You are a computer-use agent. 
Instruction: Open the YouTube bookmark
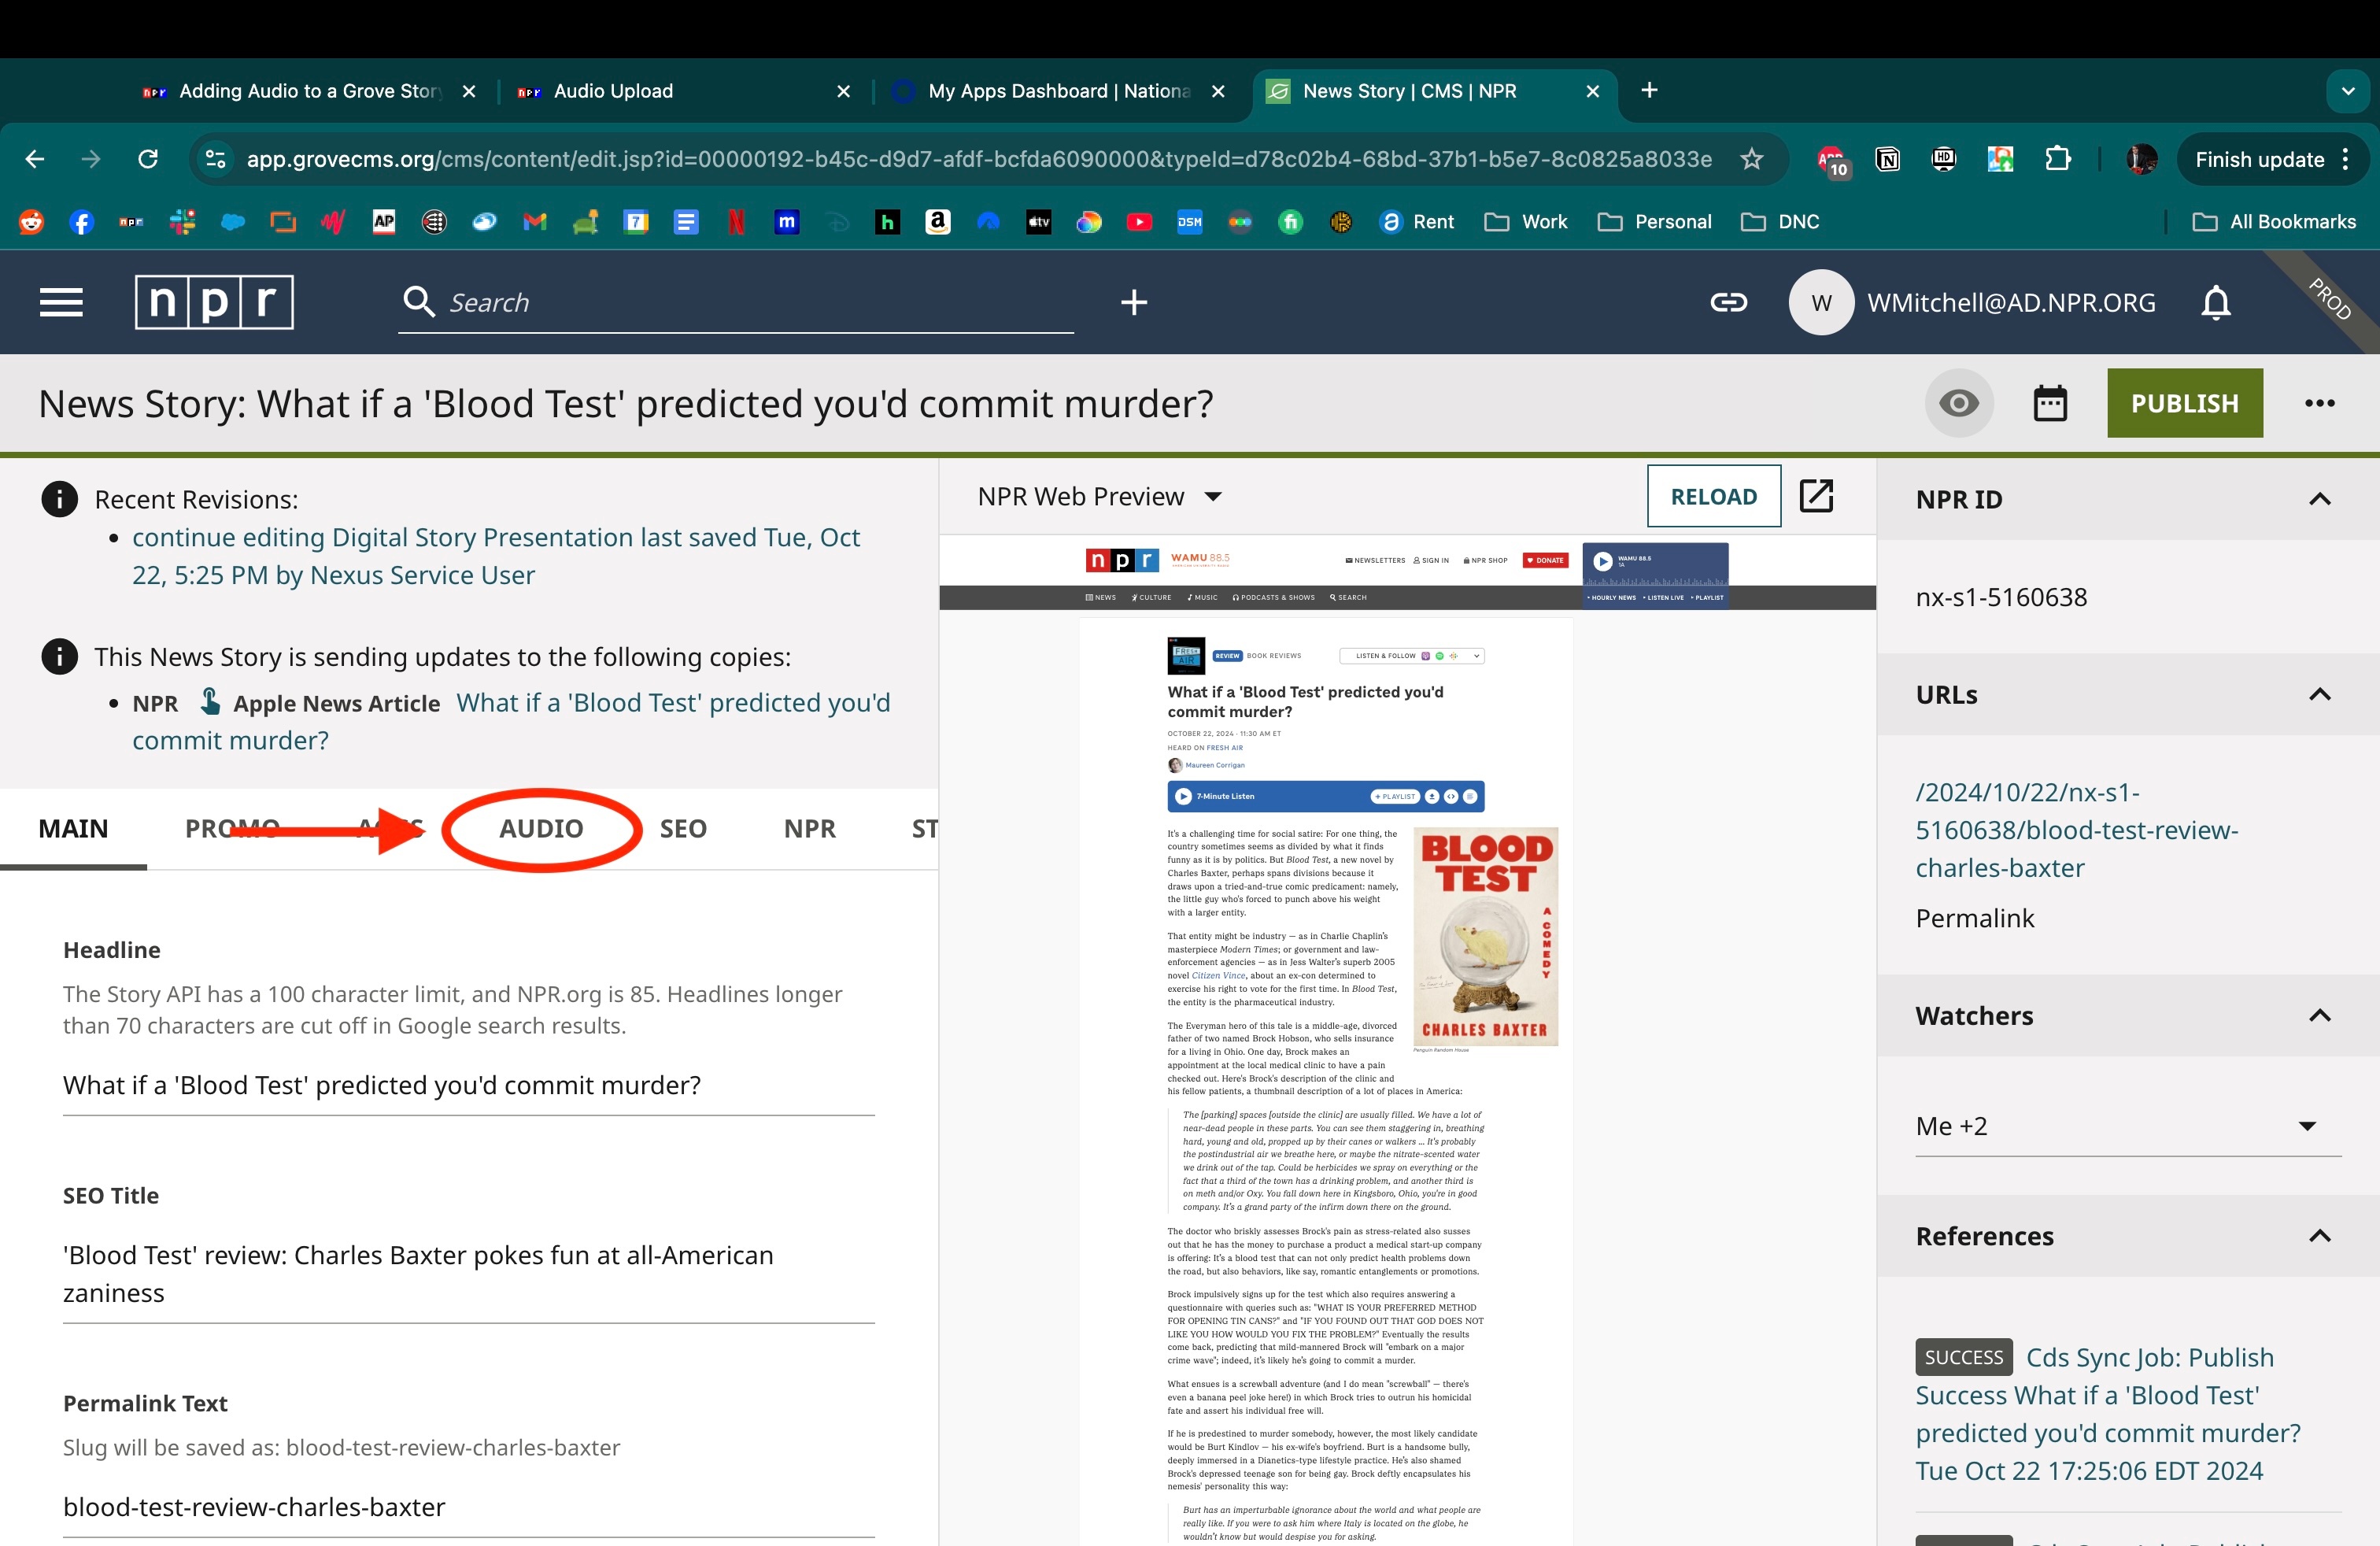pyautogui.click(x=1139, y=221)
